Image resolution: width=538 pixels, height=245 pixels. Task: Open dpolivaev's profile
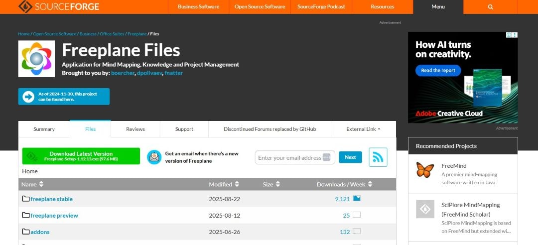(149, 73)
